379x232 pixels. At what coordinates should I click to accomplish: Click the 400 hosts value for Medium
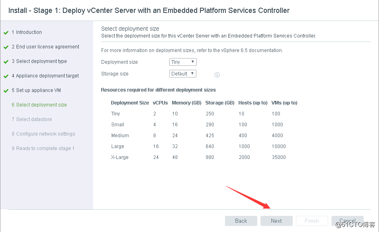pos(243,136)
